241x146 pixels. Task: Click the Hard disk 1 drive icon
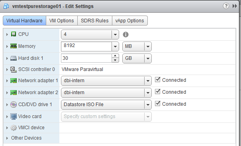coord(14,58)
